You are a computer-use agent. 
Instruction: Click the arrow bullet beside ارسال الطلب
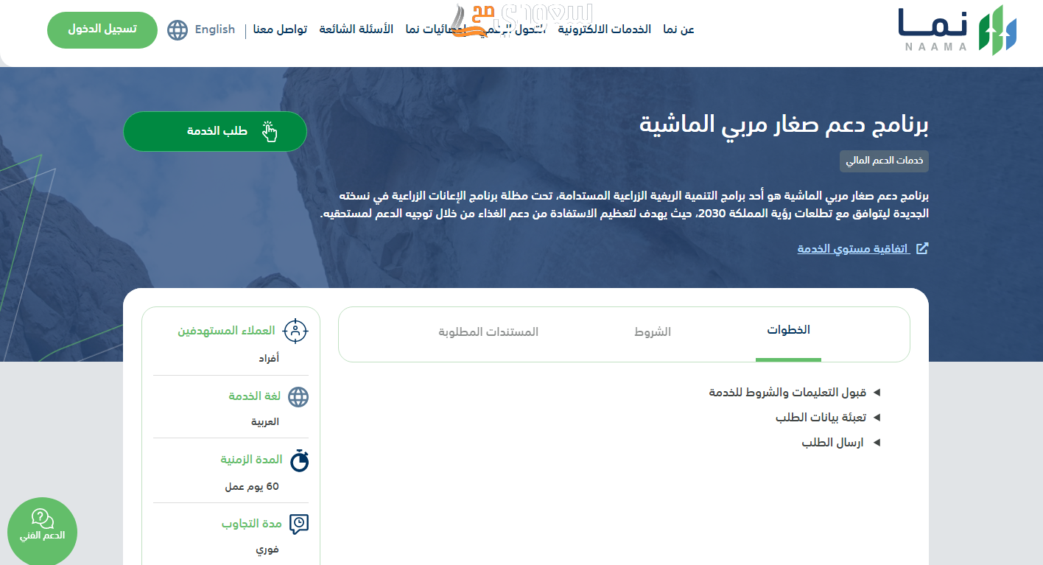click(x=877, y=443)
